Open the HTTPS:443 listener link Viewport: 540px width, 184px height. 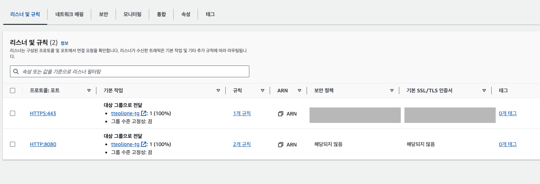tap(43, 113)
